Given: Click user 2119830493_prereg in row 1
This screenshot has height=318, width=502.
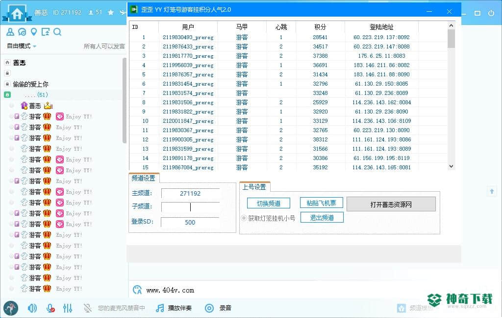Looking at the screenshot, I should coord(188,37).
